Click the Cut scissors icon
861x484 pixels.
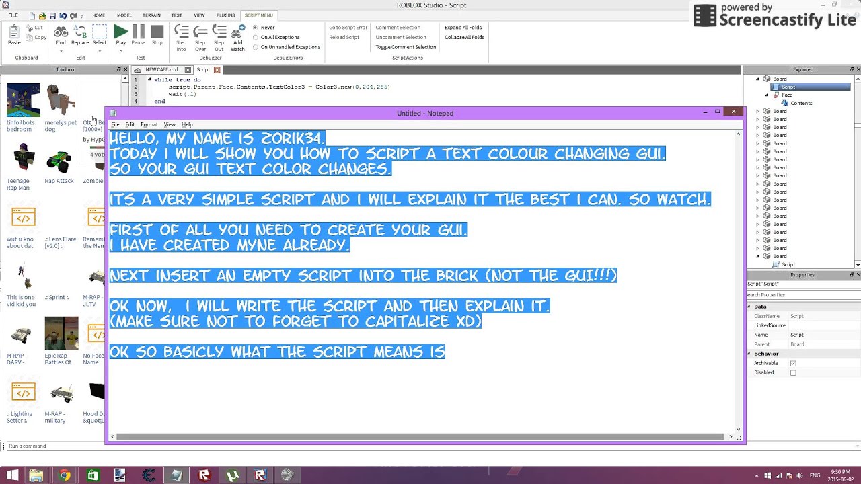29,28
